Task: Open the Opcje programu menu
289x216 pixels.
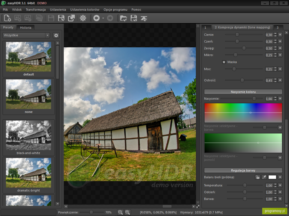Action: click(x=115, y=10)
